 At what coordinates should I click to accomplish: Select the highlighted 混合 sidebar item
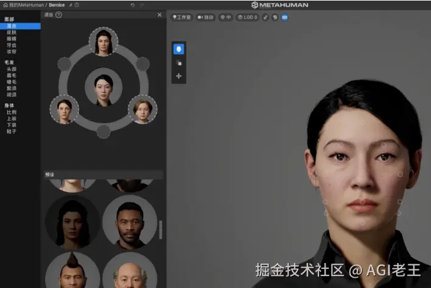[20, 26]
